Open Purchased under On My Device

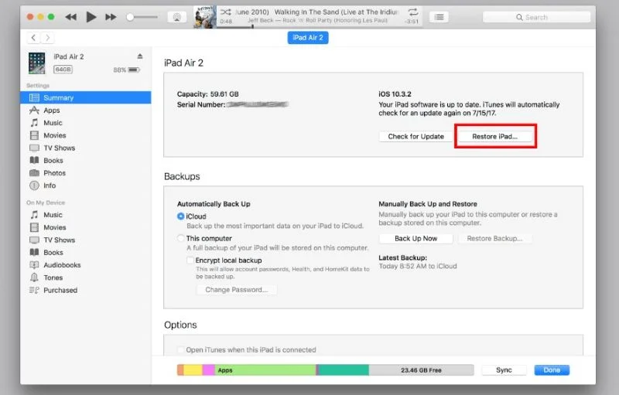coord(86,290)
